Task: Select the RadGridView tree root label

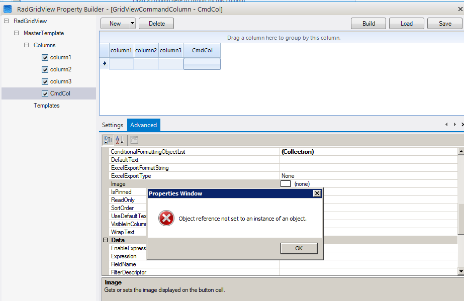Action: 30,21
